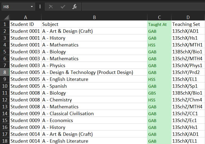Select column D header
The image size is (205, 144).
188,17
